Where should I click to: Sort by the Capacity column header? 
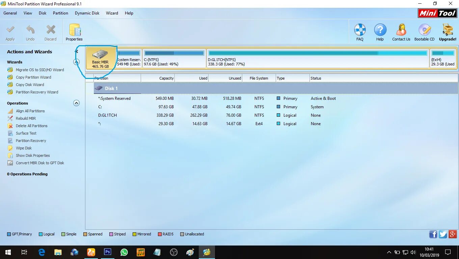click(x=158, y=78)
